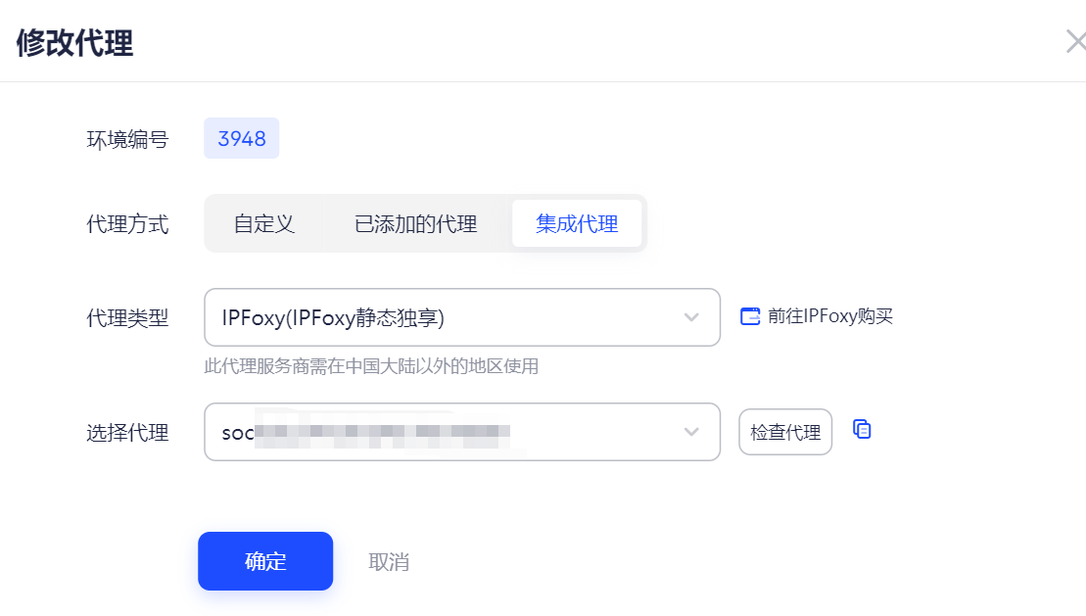Verify the proxy via the 检查代理 button

tap(785, 430)
